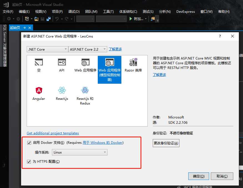Viewport: 243px width, 188px height.
Task: Open the 视图(V) menu
Action: 41,12
